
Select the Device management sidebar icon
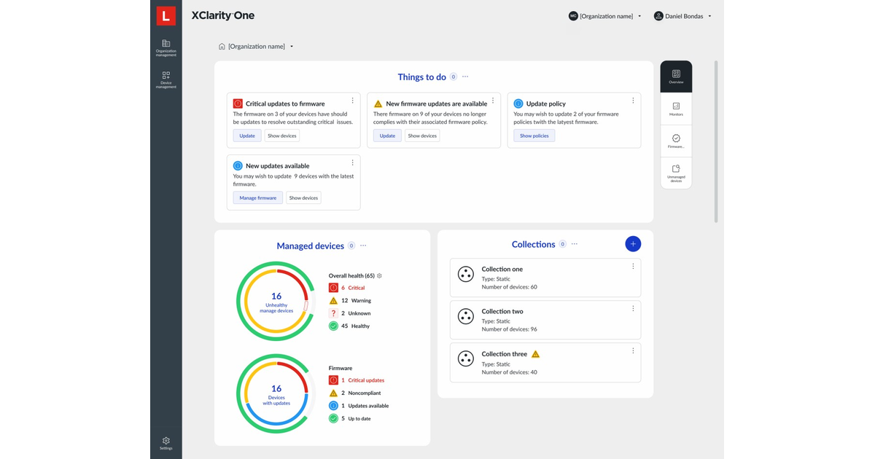[x=166, y=79]
